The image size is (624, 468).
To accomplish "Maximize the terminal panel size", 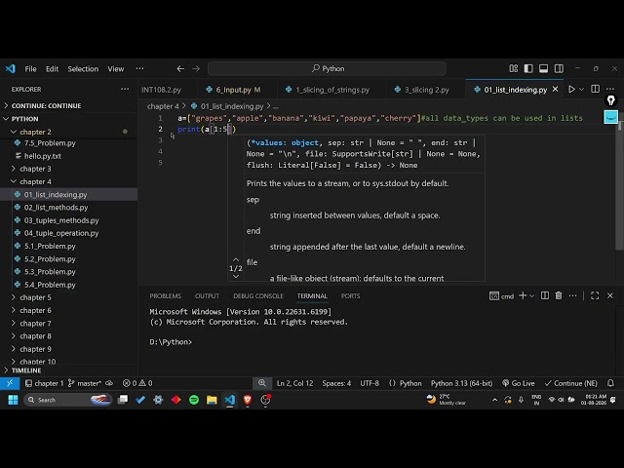I will click(x=595, y=295).
